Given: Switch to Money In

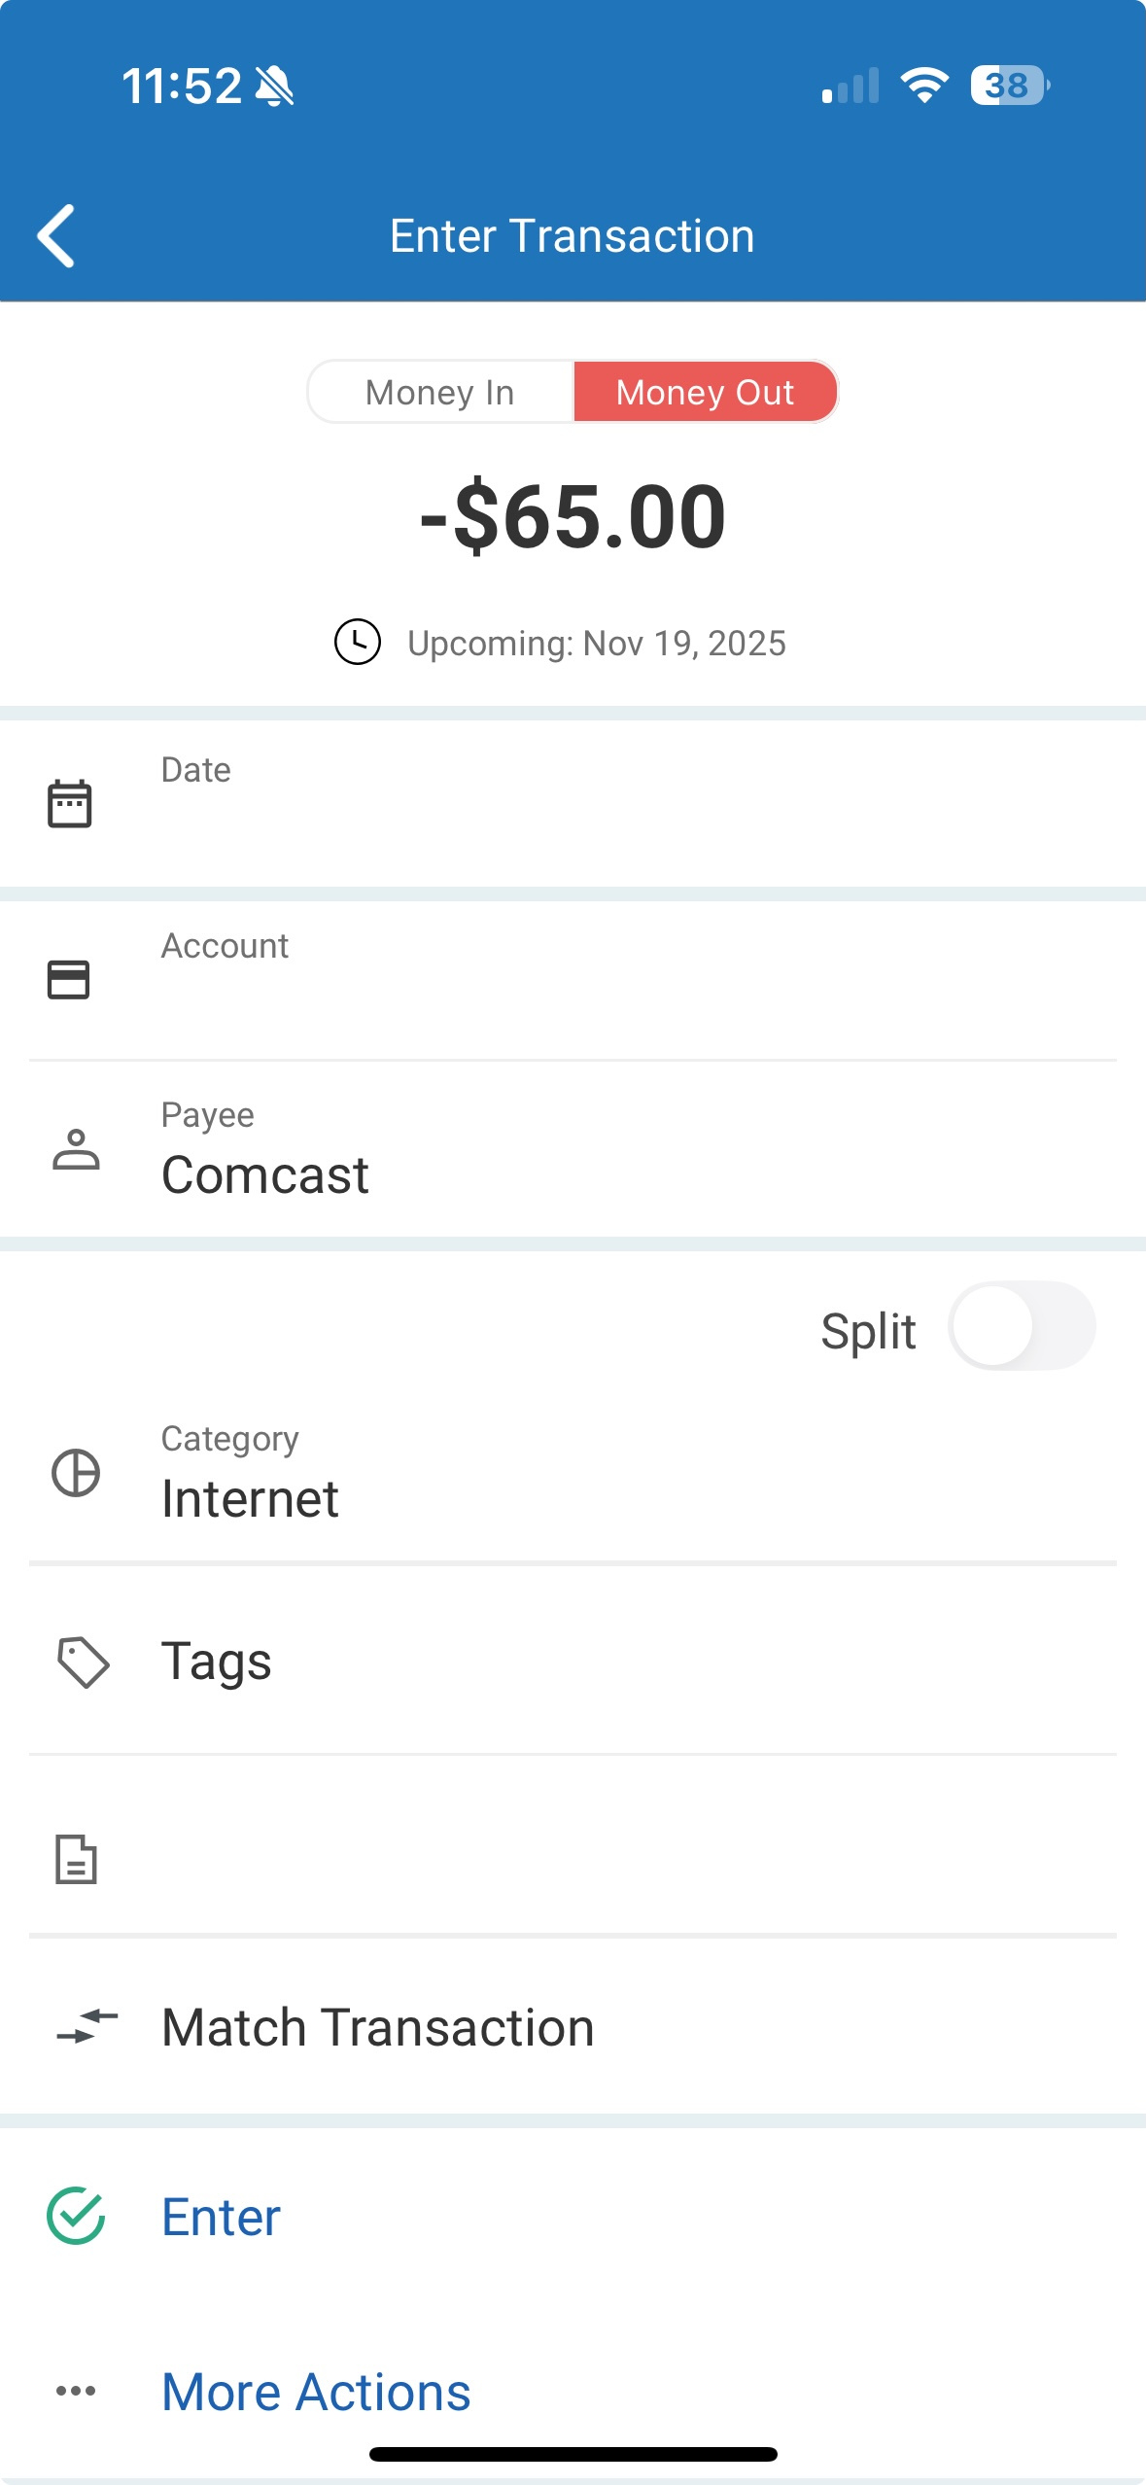Looking at the screenshot, I should 440,392.
